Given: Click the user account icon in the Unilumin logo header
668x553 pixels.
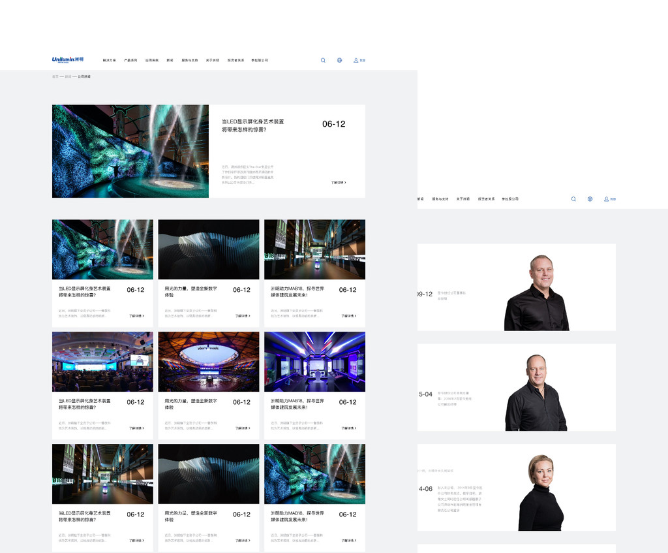Looking at the screenshot, I should pos(356,60).
